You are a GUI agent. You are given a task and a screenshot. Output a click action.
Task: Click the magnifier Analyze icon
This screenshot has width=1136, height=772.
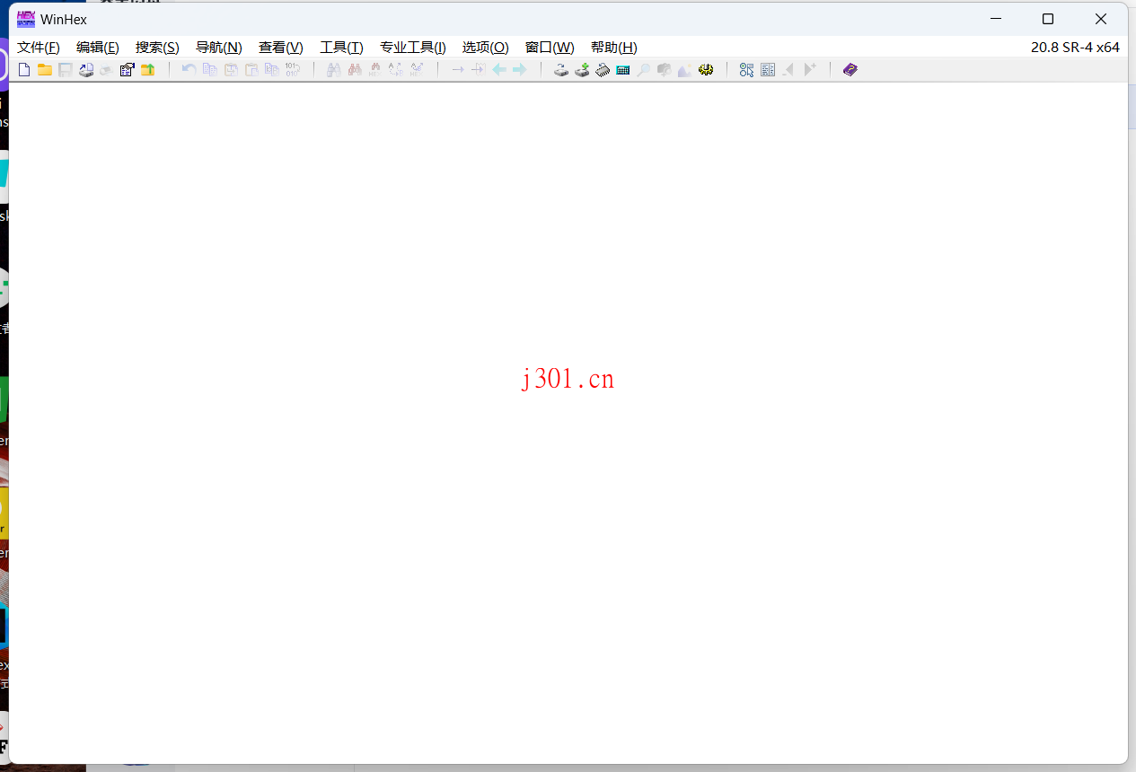tap(644, 70)
